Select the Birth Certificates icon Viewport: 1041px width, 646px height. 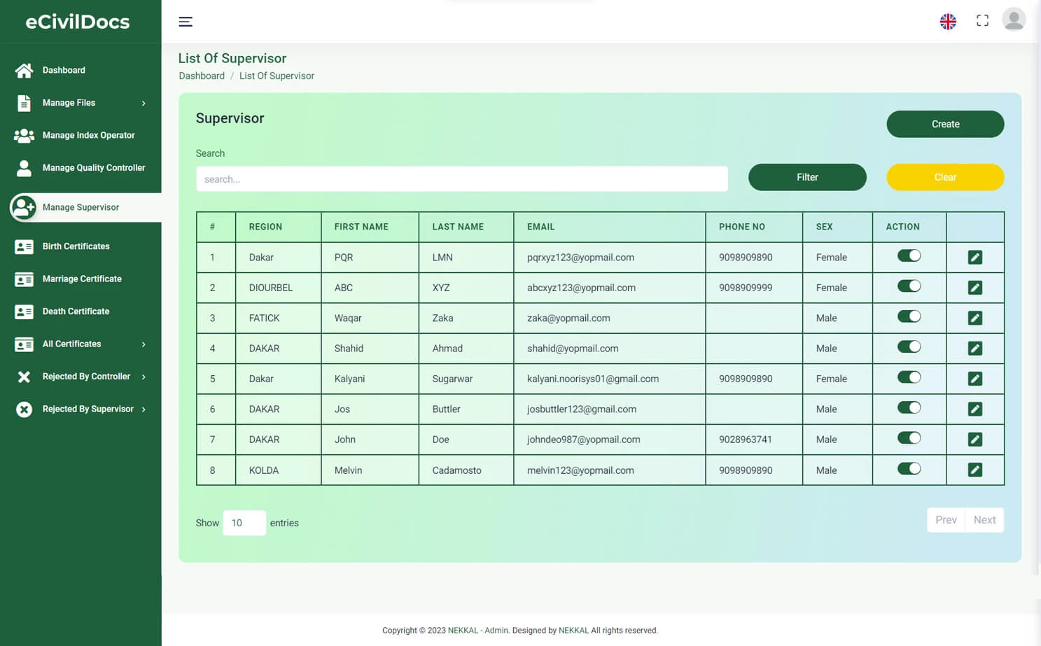tap(24, 246)
